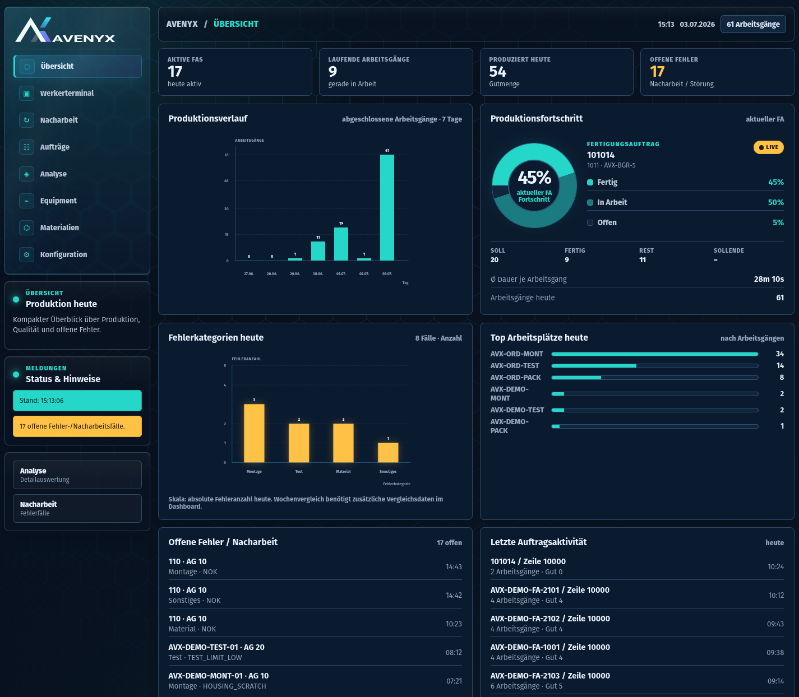The image size is (799, 697).
Task: Click the Übersicht sidebar icon
Action: [x=27, y=66]
